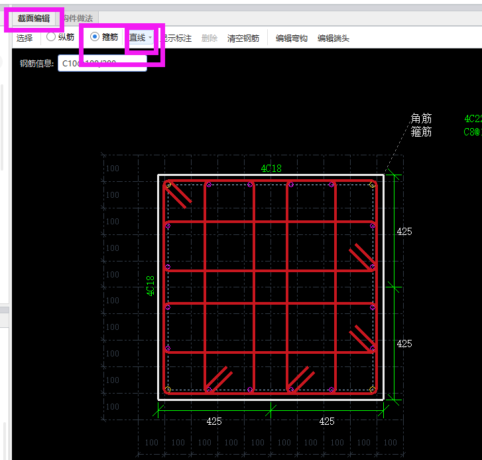
Task: Click the yellow bottom-right corner rebar point
Action: point(372,389)
